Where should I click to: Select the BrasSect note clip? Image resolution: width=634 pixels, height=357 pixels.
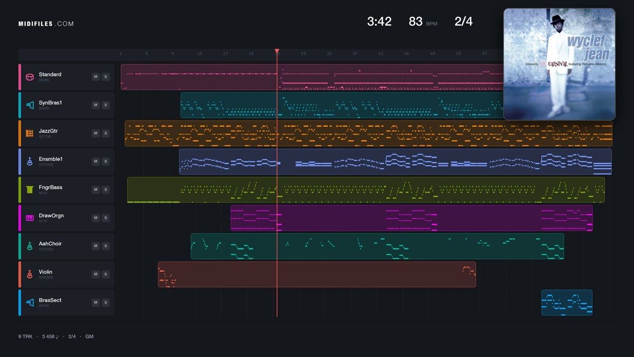click(x=567, y=303)
